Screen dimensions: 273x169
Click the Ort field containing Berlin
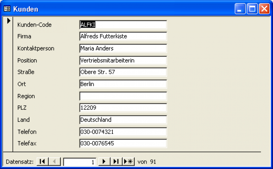click(123, 84)
